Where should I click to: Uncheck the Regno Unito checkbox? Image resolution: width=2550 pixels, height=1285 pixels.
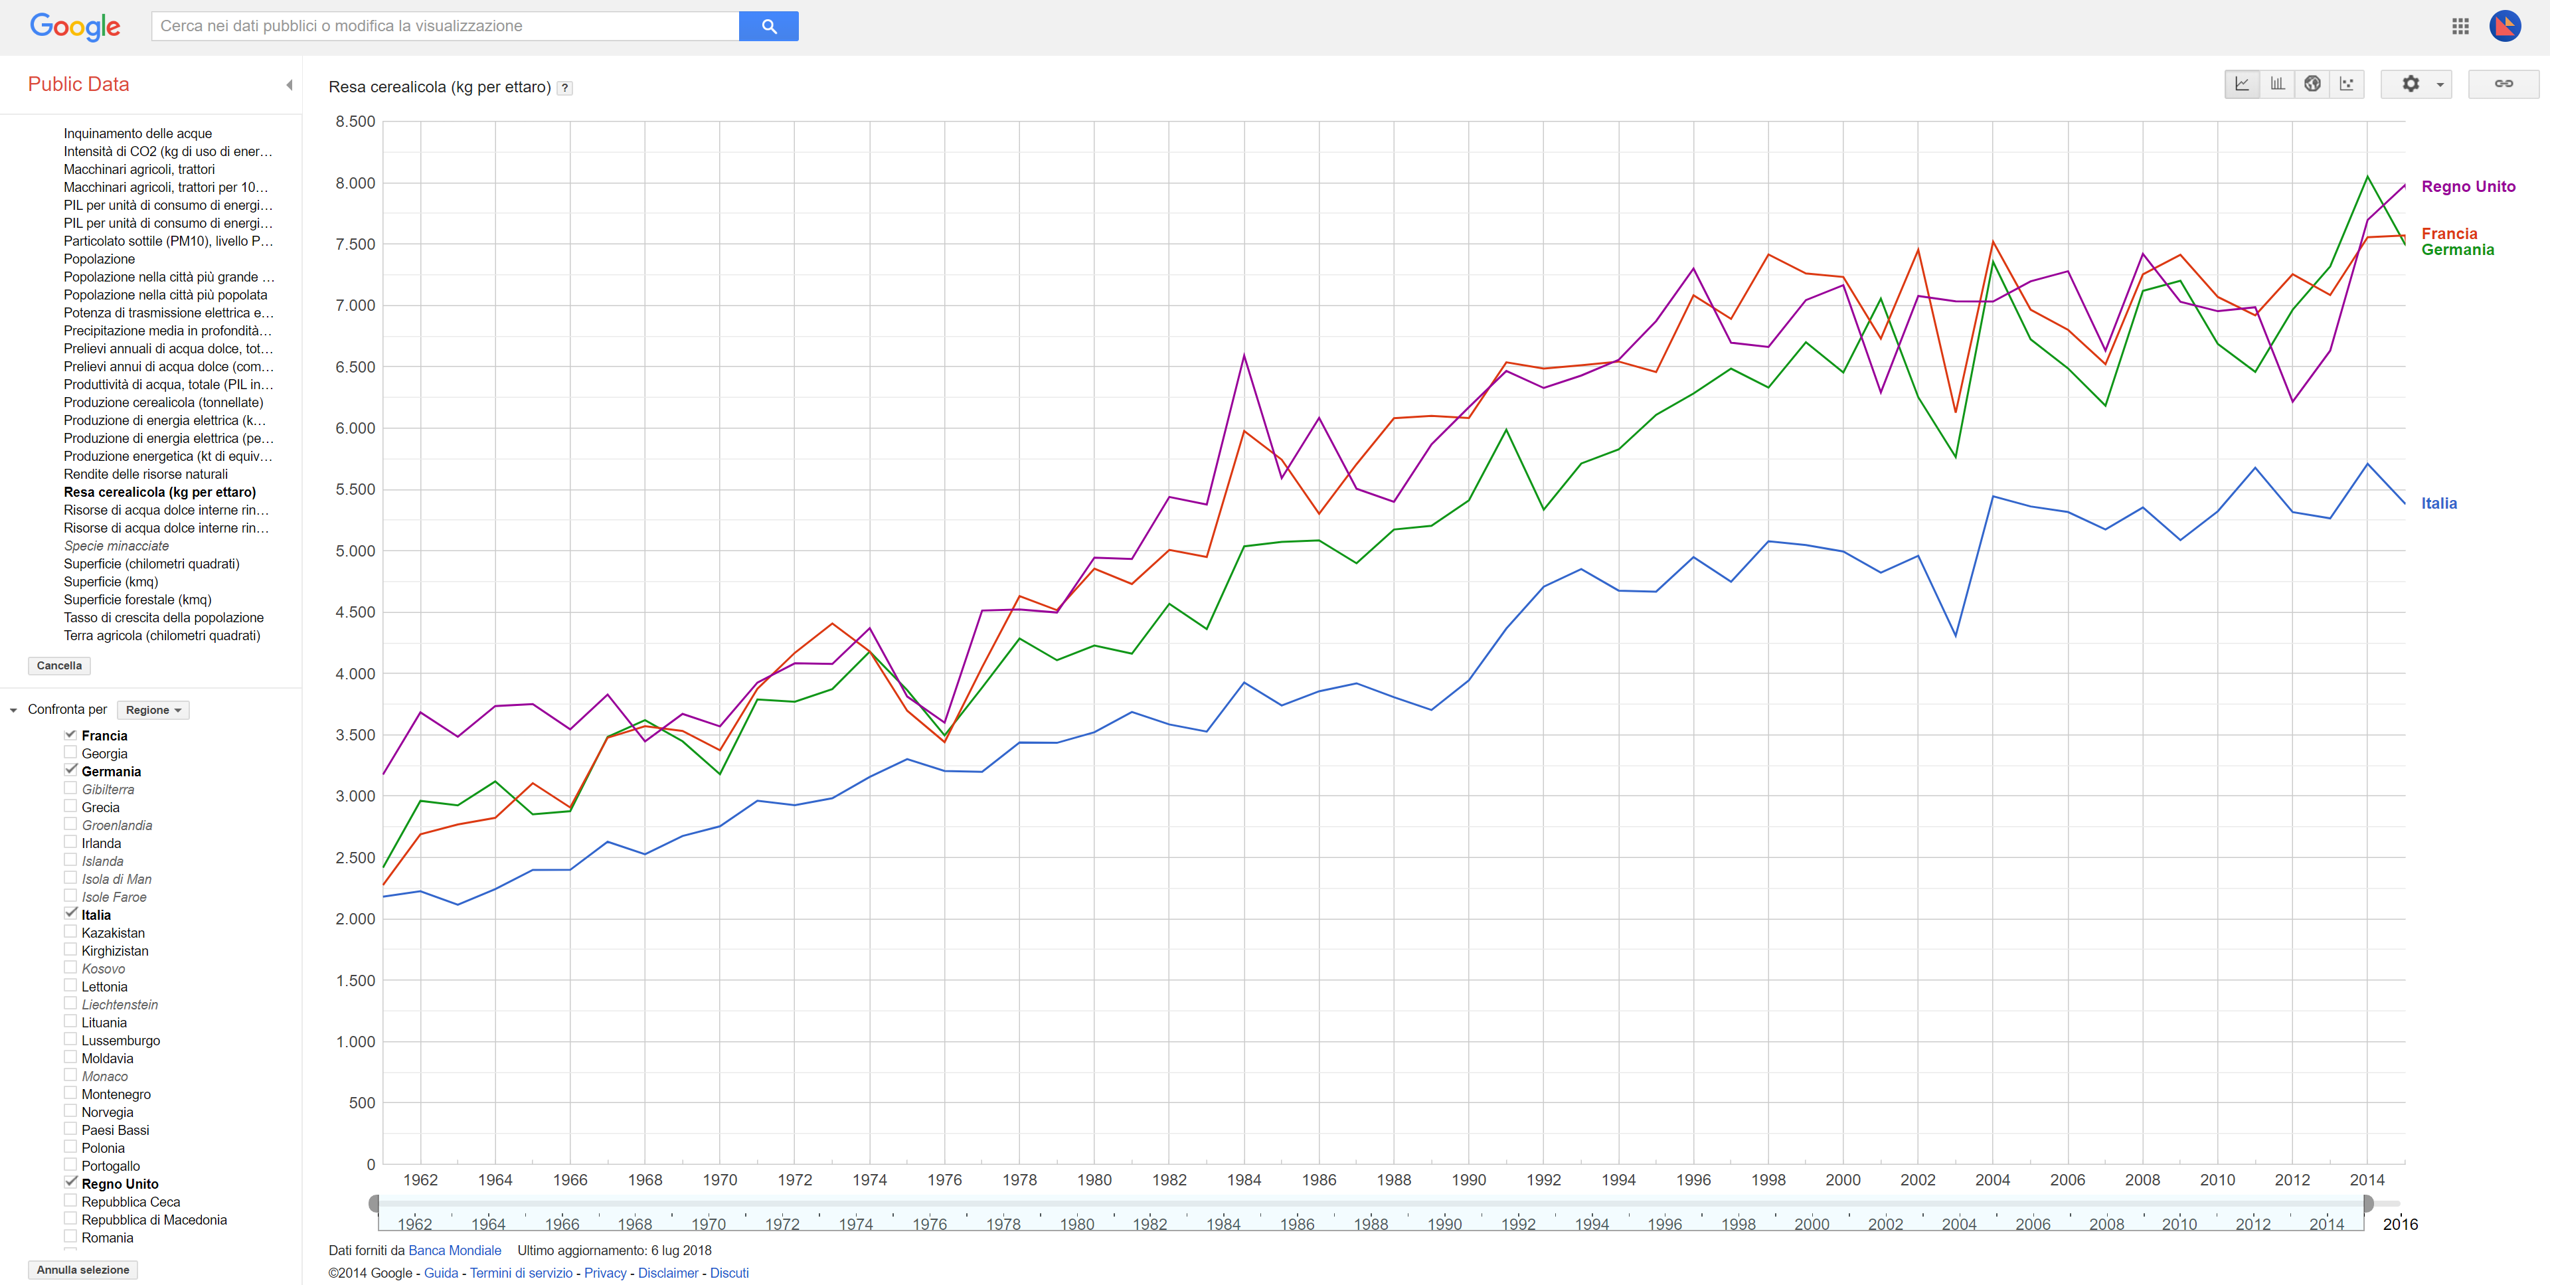70,1183
